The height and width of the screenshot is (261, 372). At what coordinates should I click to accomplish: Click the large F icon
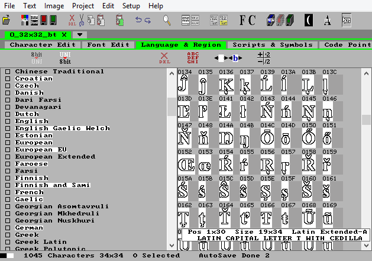(x=242, y=20)
